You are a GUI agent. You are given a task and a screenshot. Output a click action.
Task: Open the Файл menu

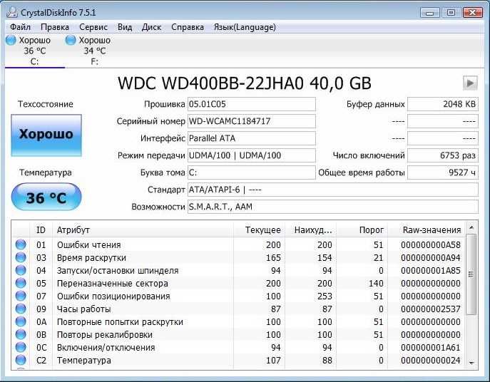pyautogui.click(x=20, y=27)
